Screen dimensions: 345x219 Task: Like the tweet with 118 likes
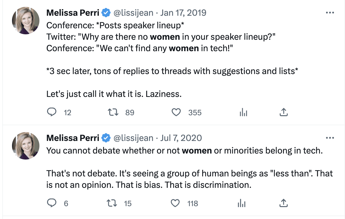tap(175, 203)
